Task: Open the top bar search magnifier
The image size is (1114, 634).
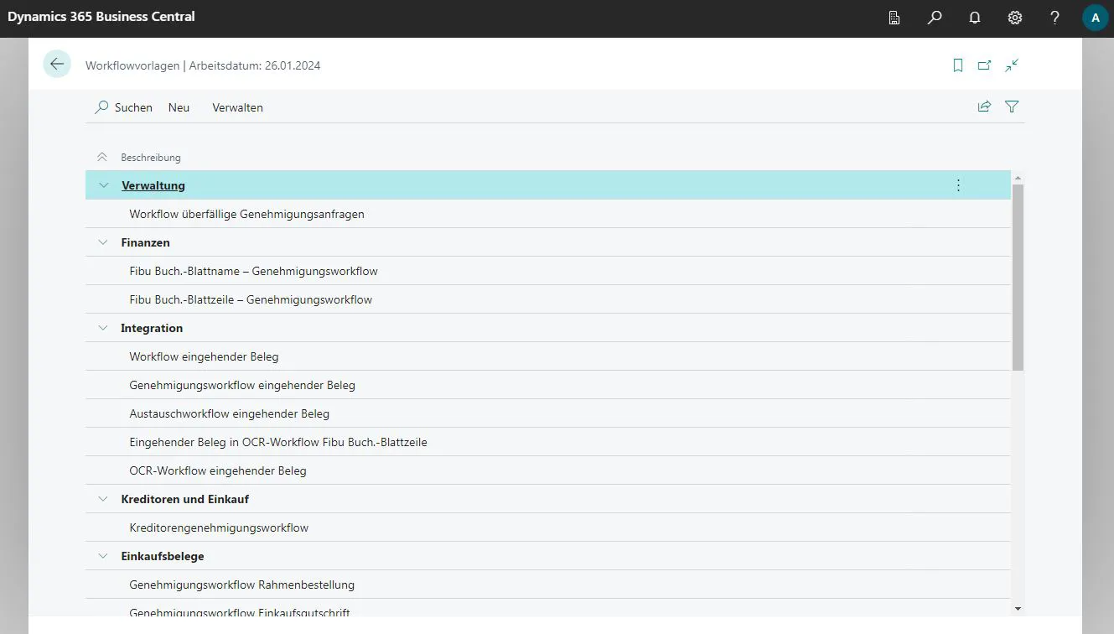Action: [x=935, y=18]
